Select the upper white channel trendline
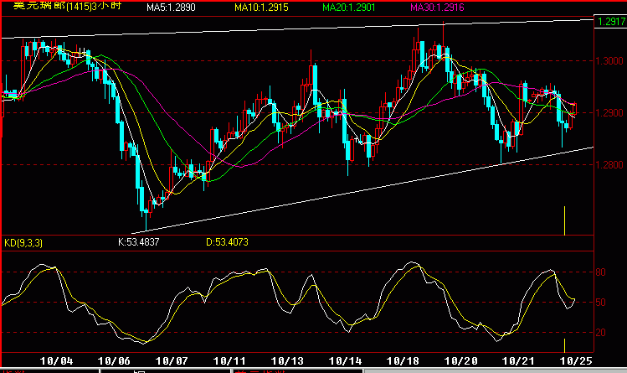The width and height of the screenshot is (627, 373). pyautogui.click(x=297, y=28)
